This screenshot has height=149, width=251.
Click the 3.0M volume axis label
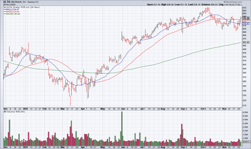(x=245, y=124)
